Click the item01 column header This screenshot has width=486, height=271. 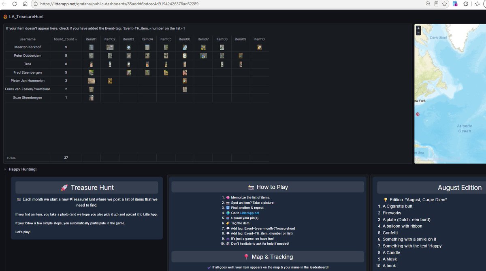point(91,39)
